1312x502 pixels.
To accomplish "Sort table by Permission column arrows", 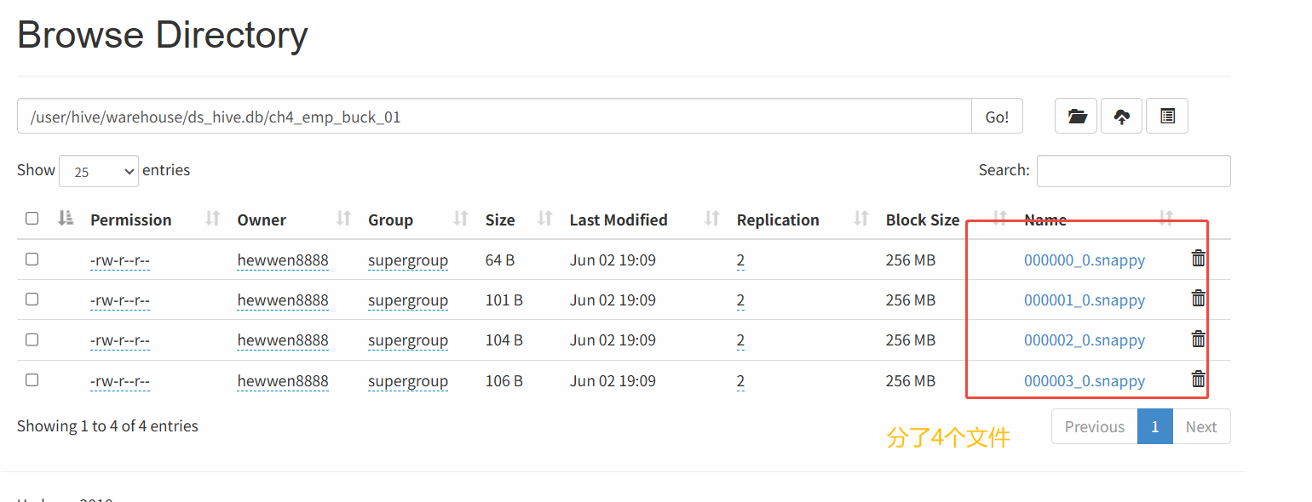I will (x=213, y=219).
